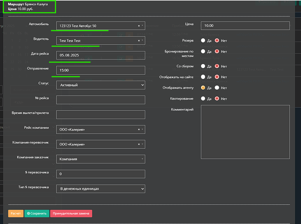Select Да for Отображать на сайте
This screenshot has width=301, height=224.
pos(203,77)
